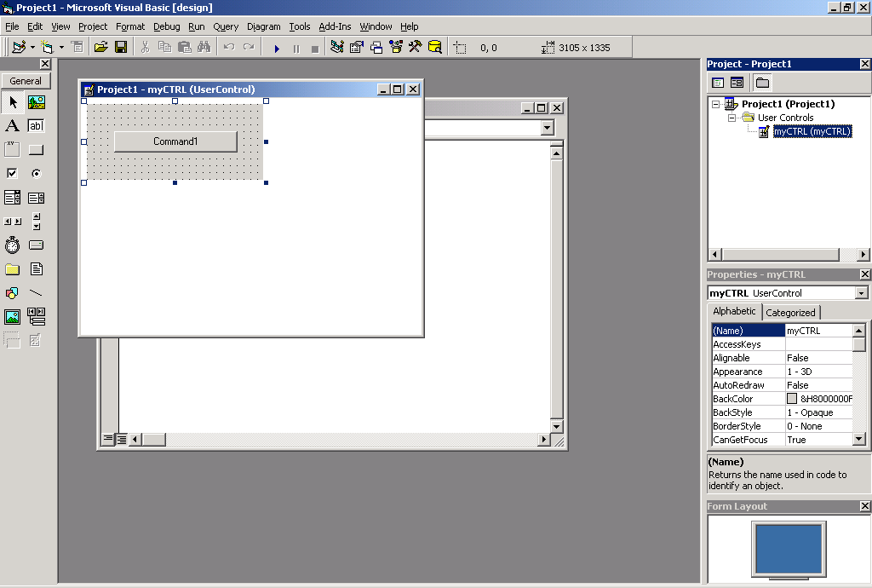This screenshot has width=872, height=588.
Task: Switch to the Categorized tab
Action: [x=790, y=313]
